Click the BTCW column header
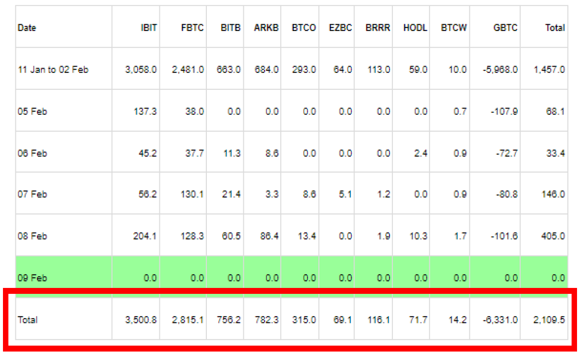This screenshot has height=354, width=579. tap(454, 28)
